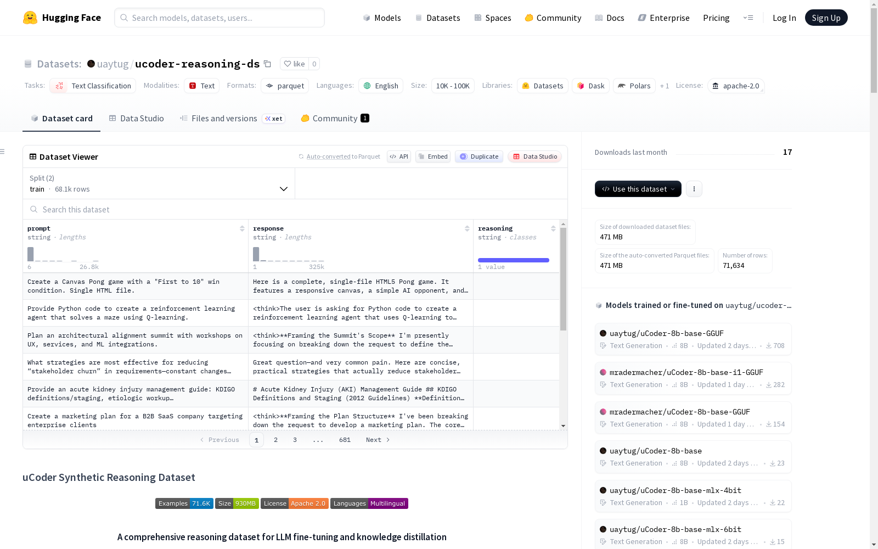Click the reasoning column value bar
The image size is (878, 549).
click(x=514, y=260)
